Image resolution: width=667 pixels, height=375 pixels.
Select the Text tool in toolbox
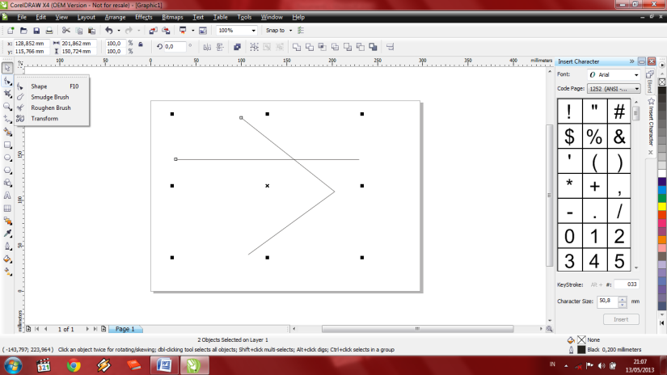tap(7, 196)
